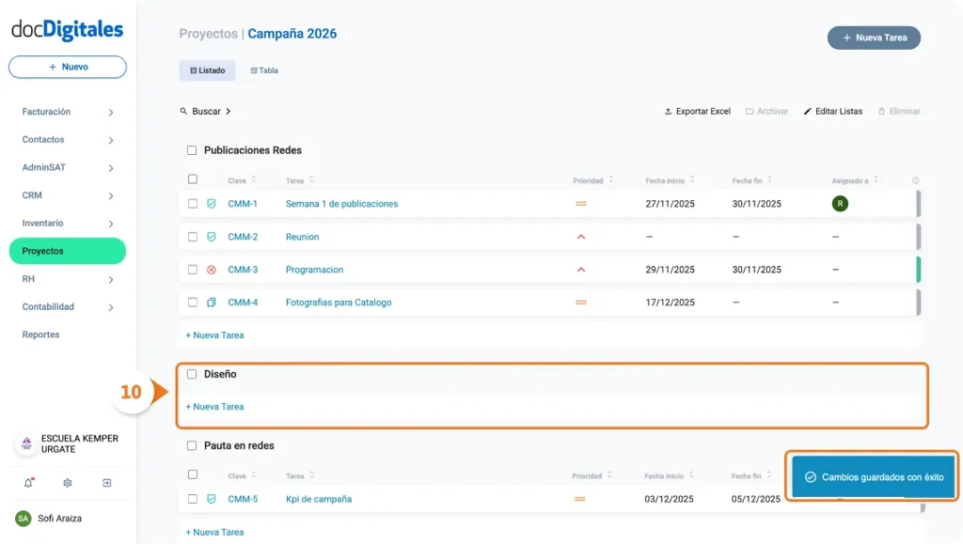This screenshot has width=963, height=544.
Task: Check the Publicaciones Redes group checkbox
Action: pyautogui.click(x=192, y=149)
